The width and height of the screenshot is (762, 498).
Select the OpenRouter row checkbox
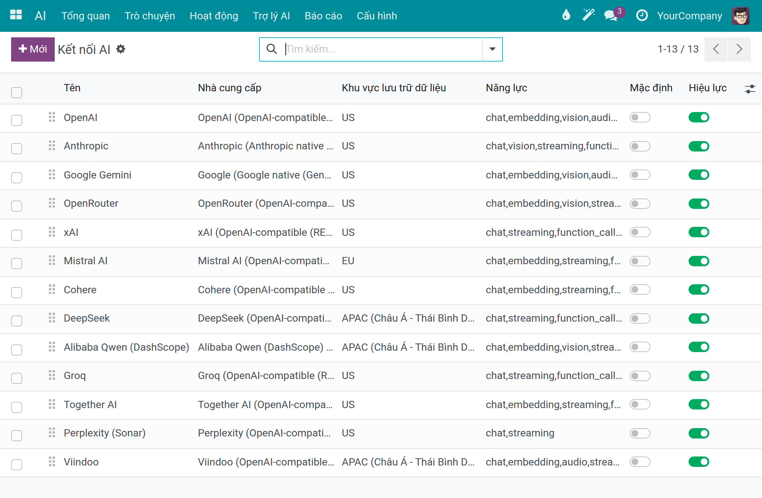click(x=17, y=206)
